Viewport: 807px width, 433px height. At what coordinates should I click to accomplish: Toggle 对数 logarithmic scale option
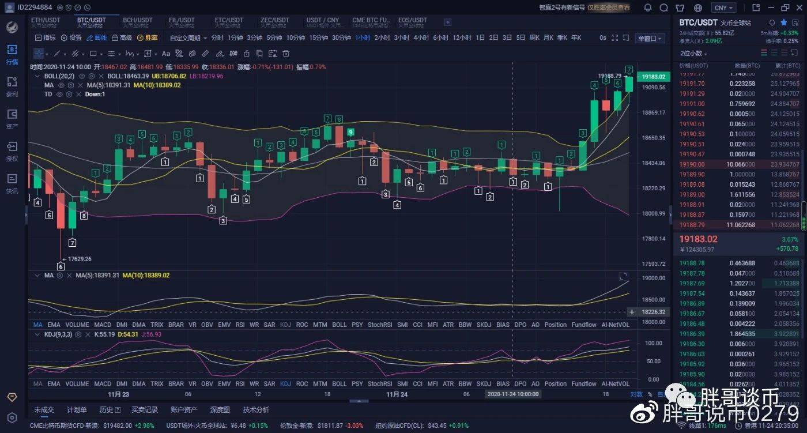click(636, 395)
